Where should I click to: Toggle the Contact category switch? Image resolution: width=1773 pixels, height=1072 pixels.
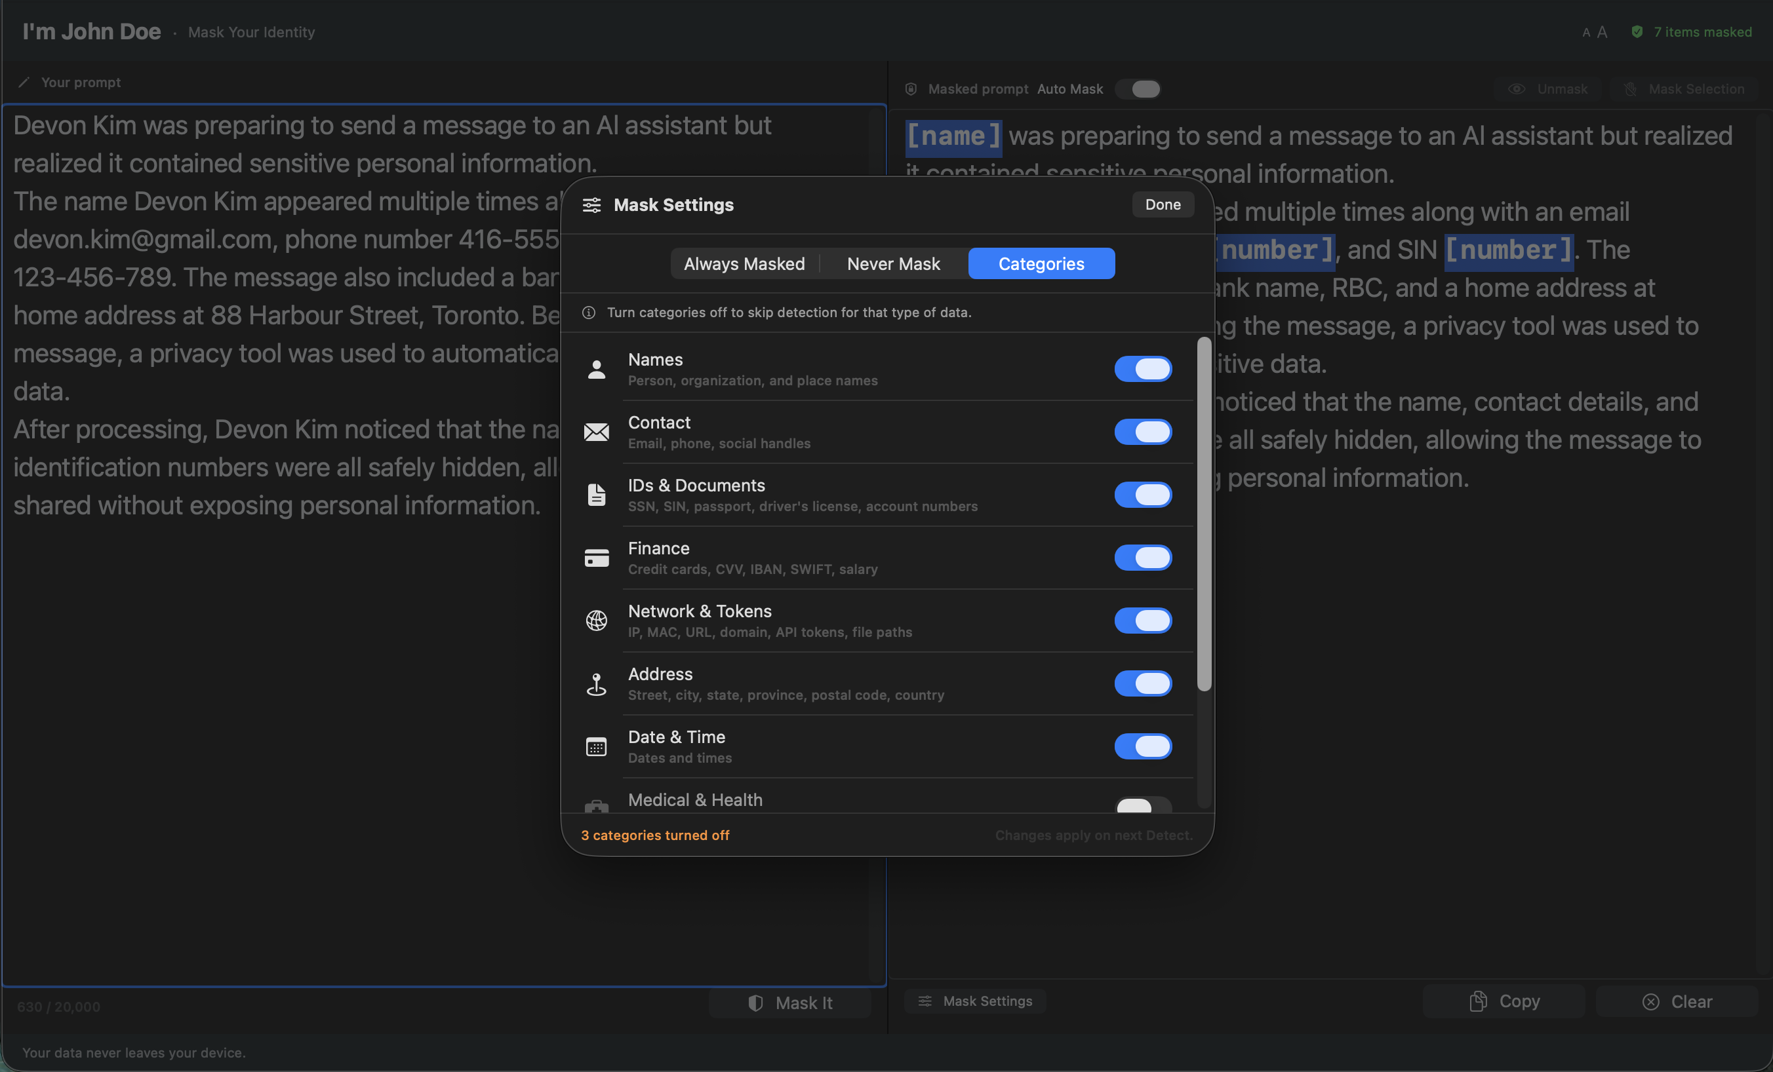[x=1144, y=432]
